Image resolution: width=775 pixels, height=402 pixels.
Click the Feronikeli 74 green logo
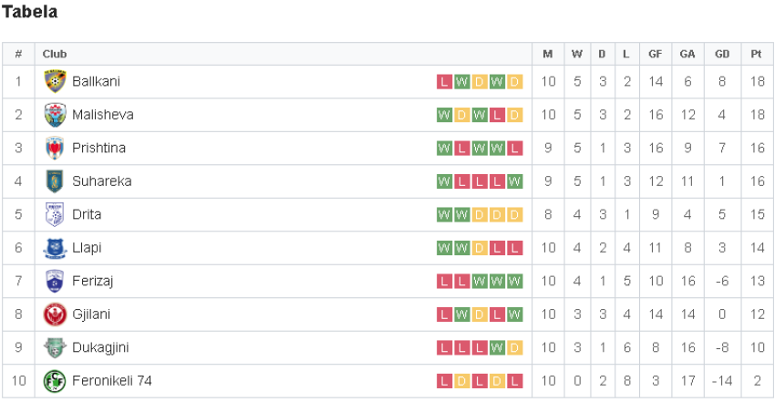55,381
